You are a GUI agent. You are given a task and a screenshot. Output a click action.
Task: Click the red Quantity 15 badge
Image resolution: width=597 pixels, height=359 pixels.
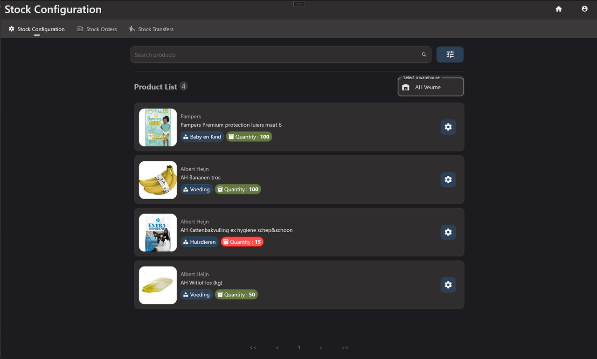click(242, 242)
